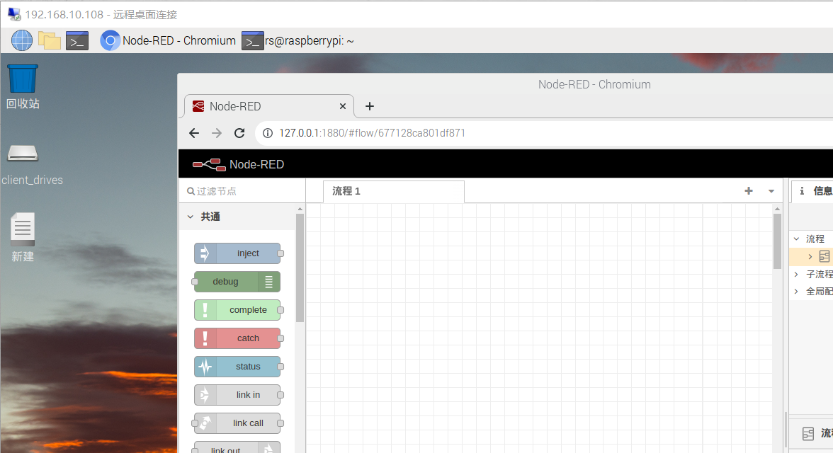Image resolution: width=833 pixels, height=453 pixels.
Task: Reload the Node-RED page
Action: [x=239, y=133]
